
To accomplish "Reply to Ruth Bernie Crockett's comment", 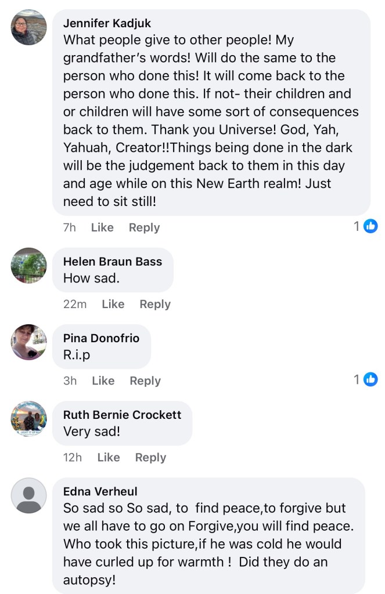I will (150, 457).
